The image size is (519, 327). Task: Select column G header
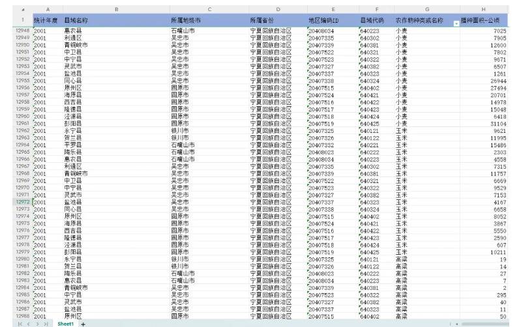click(x=427, y=9)
